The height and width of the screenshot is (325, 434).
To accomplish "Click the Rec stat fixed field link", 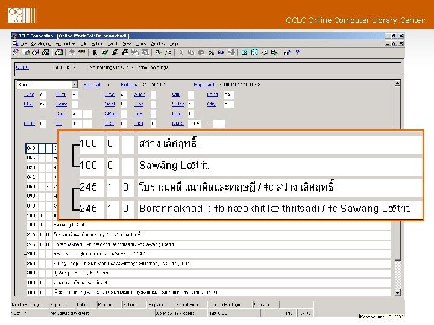I will (92, 85).
